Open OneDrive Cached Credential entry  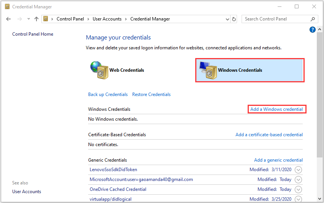coord(118,189)
